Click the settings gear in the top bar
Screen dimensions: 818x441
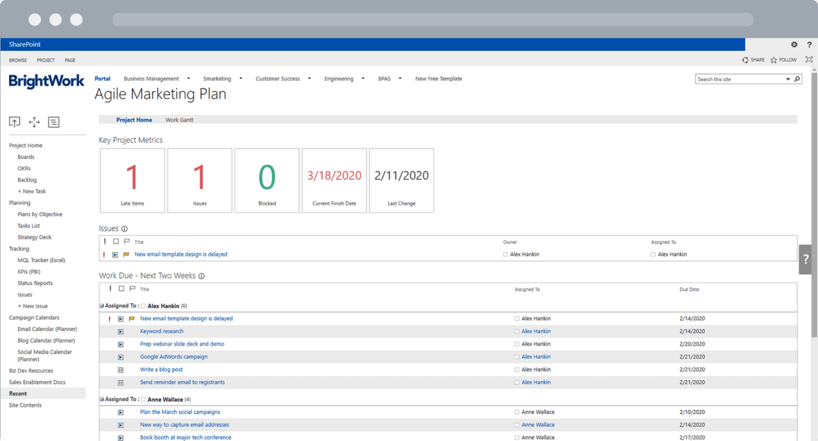pos(794,45)
